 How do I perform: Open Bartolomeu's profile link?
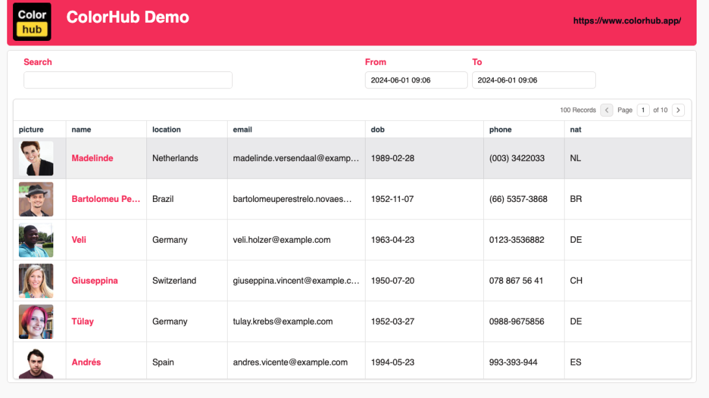106,199
